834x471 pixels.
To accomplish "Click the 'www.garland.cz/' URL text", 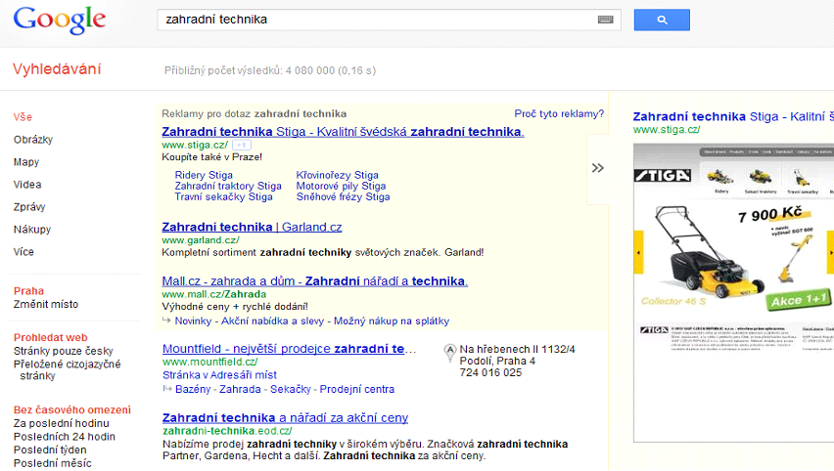I will [201, 240].
